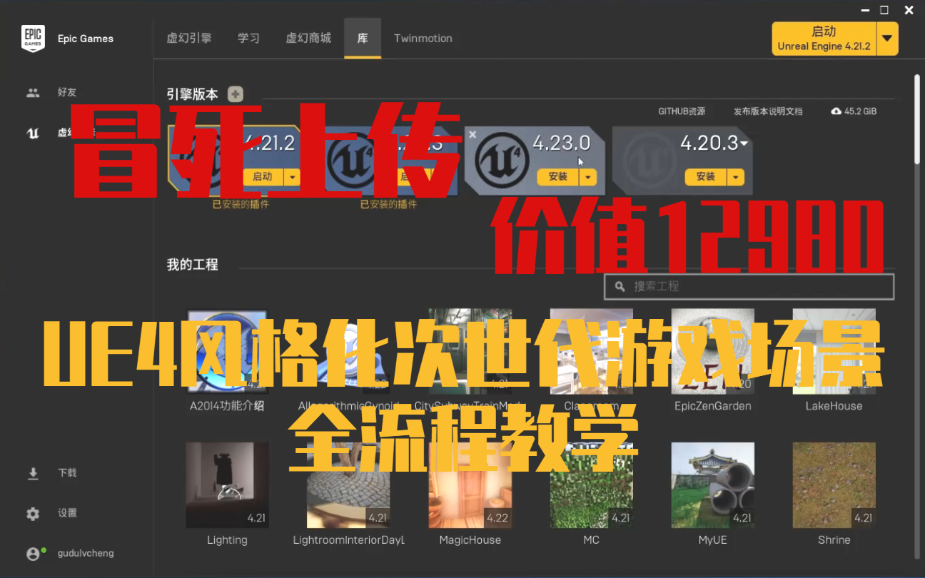Click inside the 搜索工程 search field
This screenshot has height=578, width=925.
click(x=749, y=286)
